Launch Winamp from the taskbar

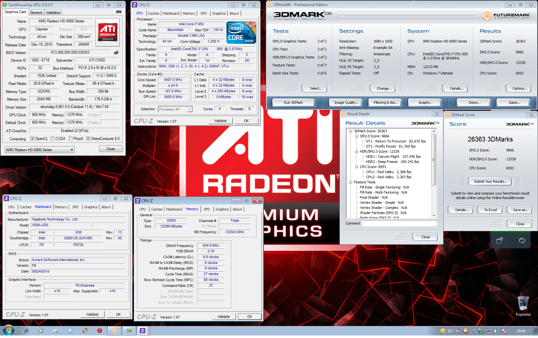85,331
